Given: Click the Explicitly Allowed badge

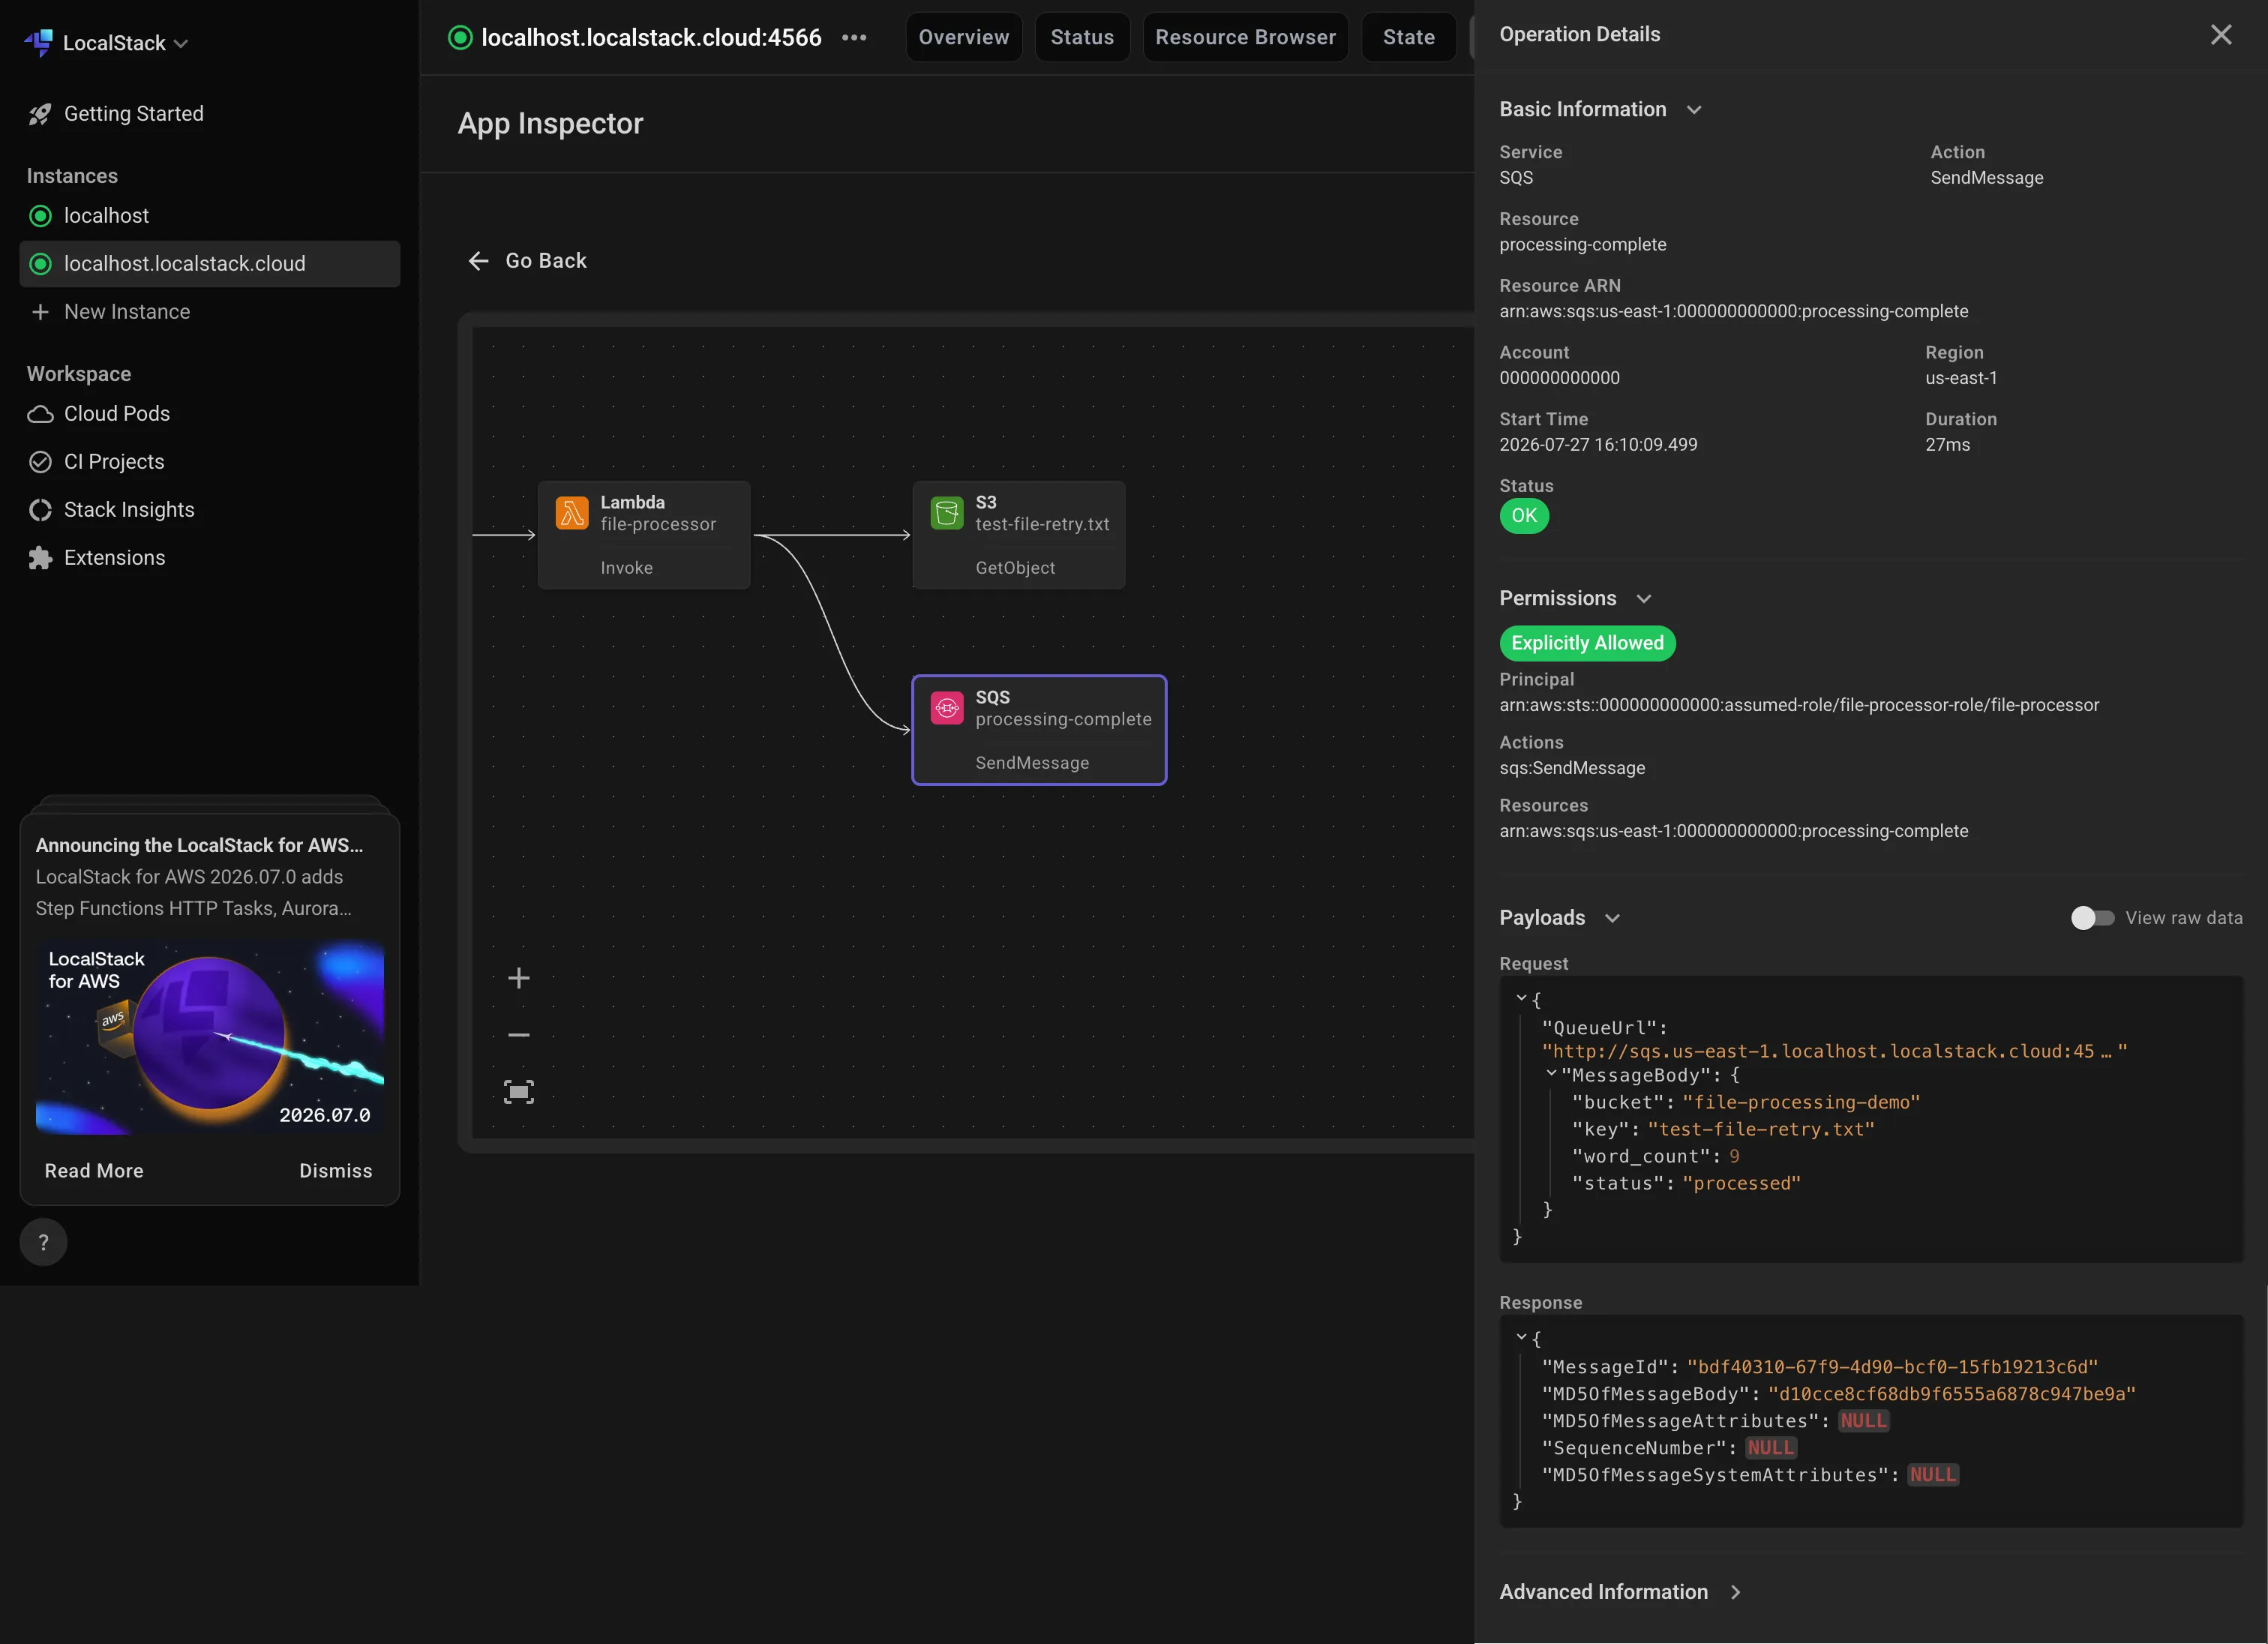Looking at the screenshot, I should [1587, 643].
